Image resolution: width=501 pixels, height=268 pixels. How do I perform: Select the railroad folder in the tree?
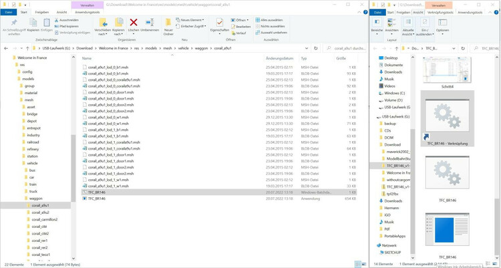33,142
